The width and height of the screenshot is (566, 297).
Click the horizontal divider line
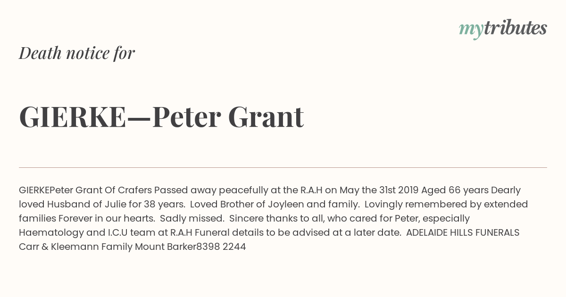tap(283, 167)
